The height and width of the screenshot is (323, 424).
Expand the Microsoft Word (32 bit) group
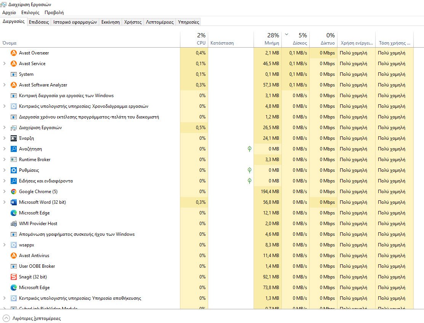click(x=4, y=202)
